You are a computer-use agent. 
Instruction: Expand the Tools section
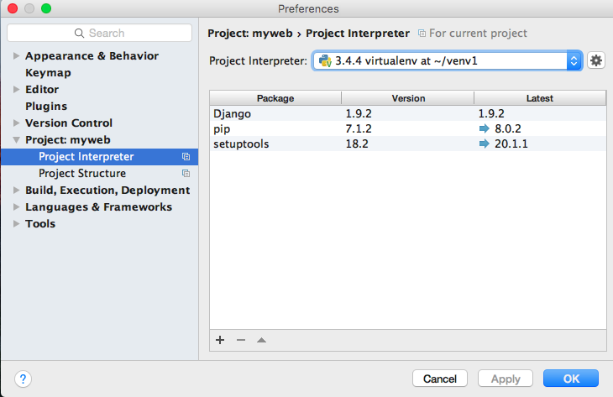(17, 224)
